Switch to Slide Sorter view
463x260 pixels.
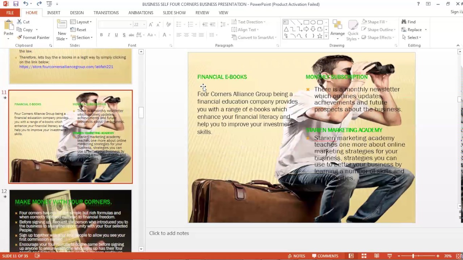point(364,256)
